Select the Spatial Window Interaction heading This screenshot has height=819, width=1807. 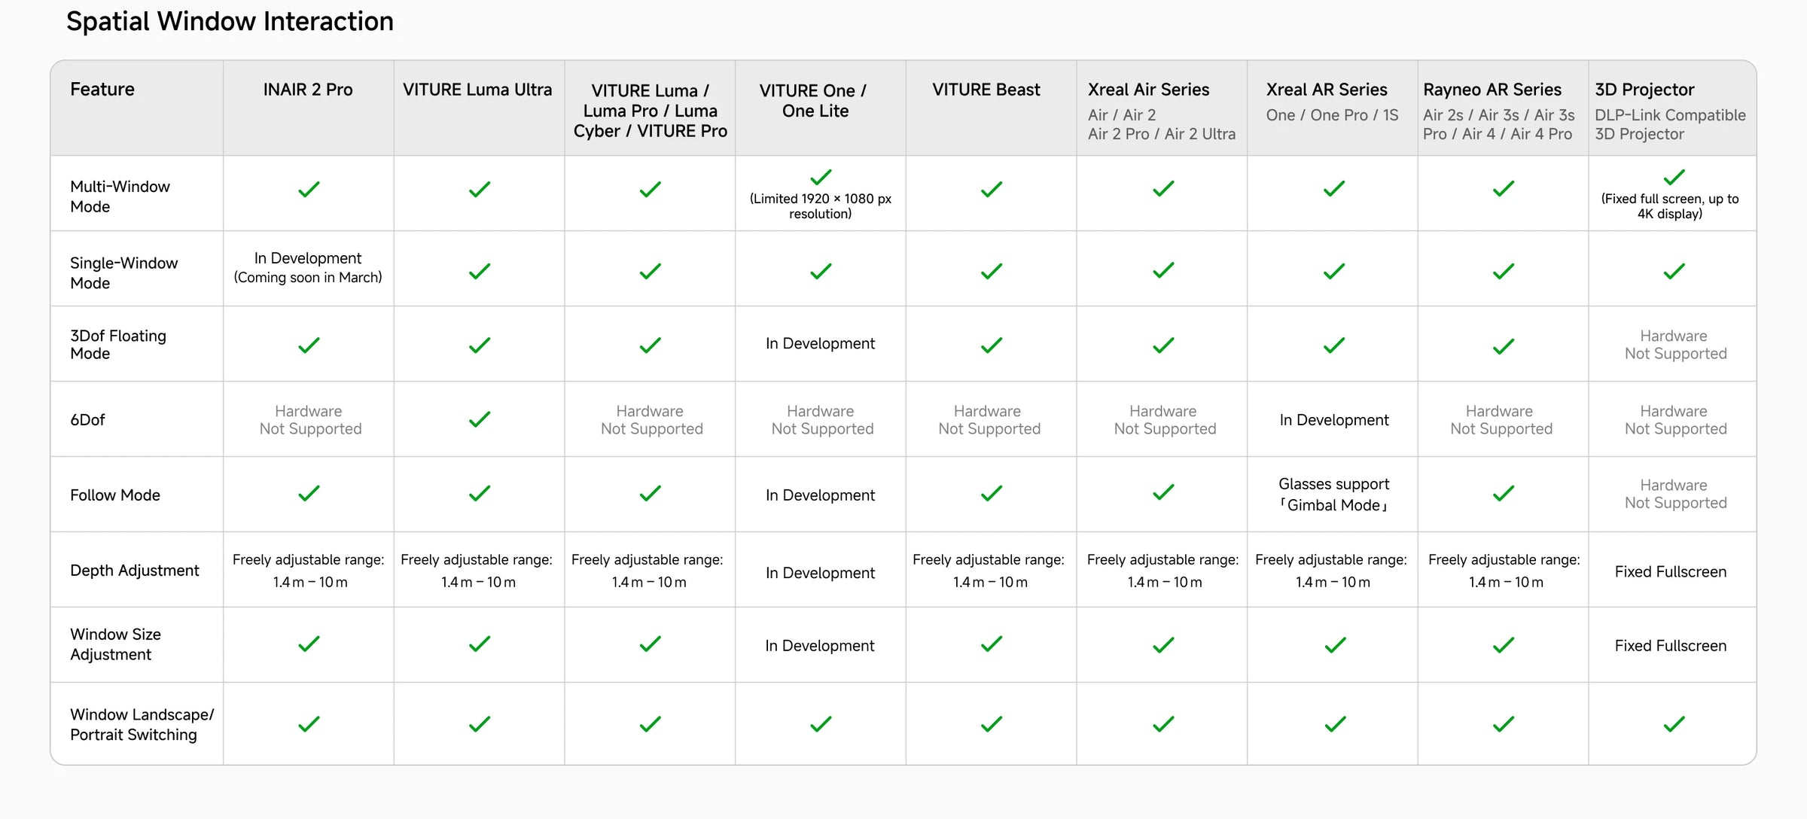pyautogui.click(x=230, y=21)
